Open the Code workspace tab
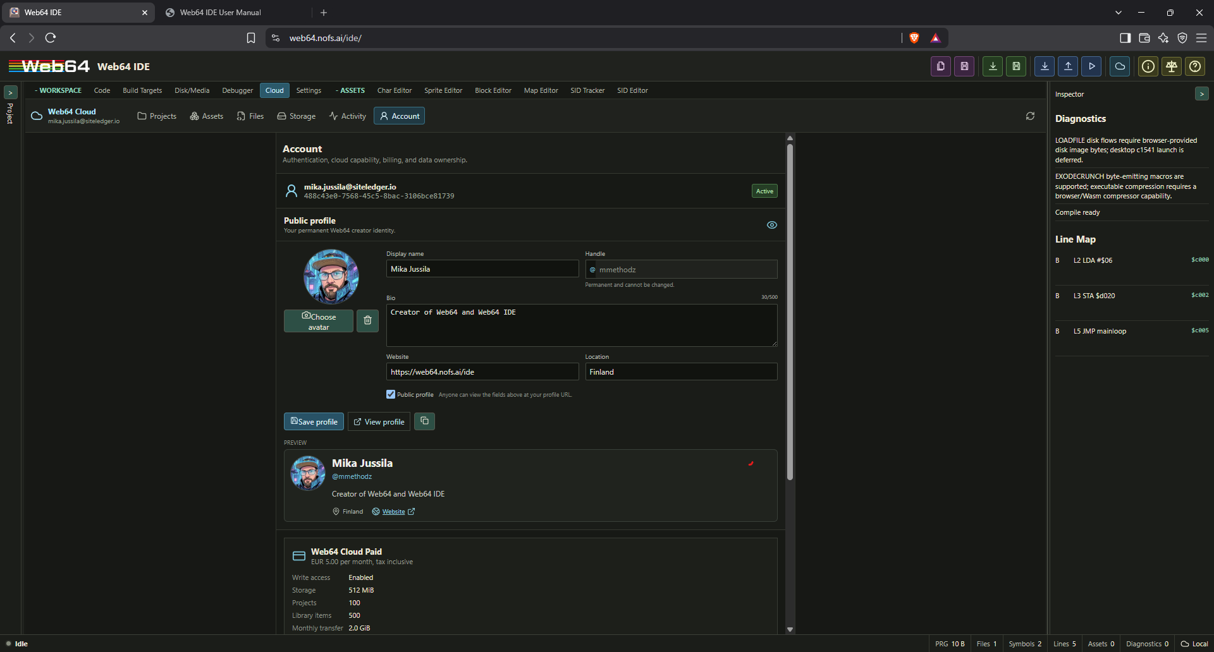The image size is (1214, 652). pyautogui.click(x=102, y=90)
